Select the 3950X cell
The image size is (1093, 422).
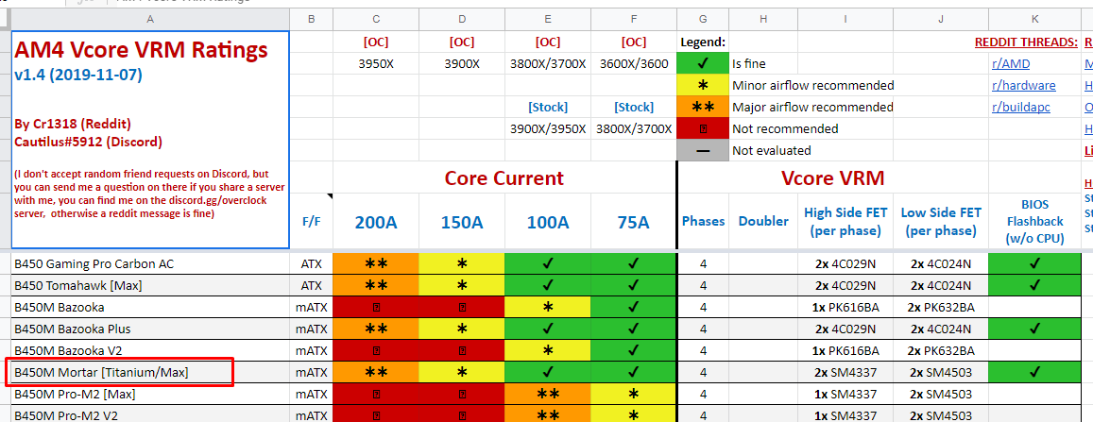point(376,64)
